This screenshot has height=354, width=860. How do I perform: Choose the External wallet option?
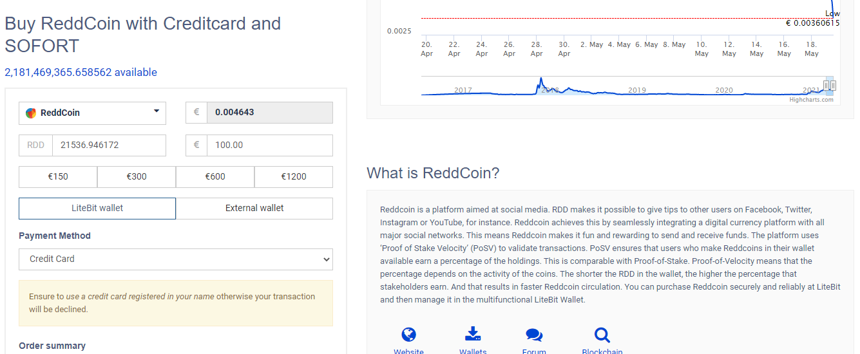pyautogui.click(x=254, y=209)
